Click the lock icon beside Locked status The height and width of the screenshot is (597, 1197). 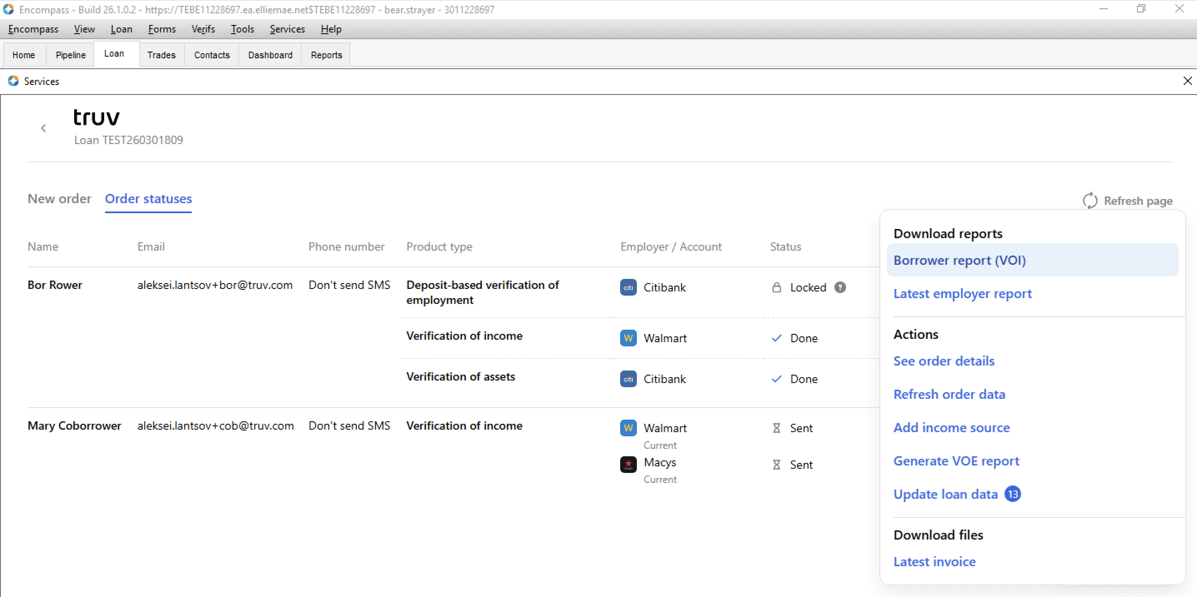[776, 287]
